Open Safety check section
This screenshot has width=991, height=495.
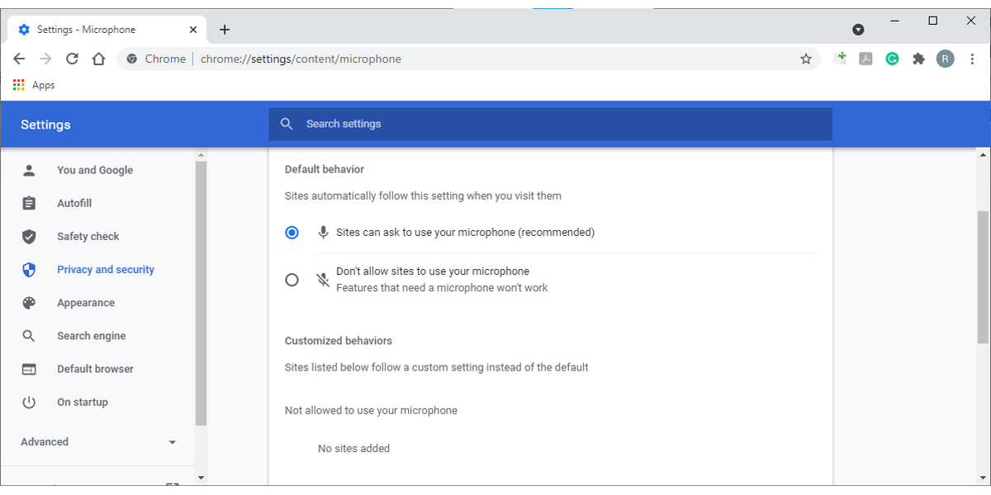coord(88,236)
